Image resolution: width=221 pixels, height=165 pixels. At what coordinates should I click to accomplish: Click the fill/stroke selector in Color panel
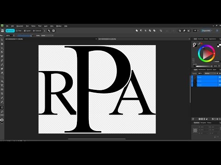[195, 44]
